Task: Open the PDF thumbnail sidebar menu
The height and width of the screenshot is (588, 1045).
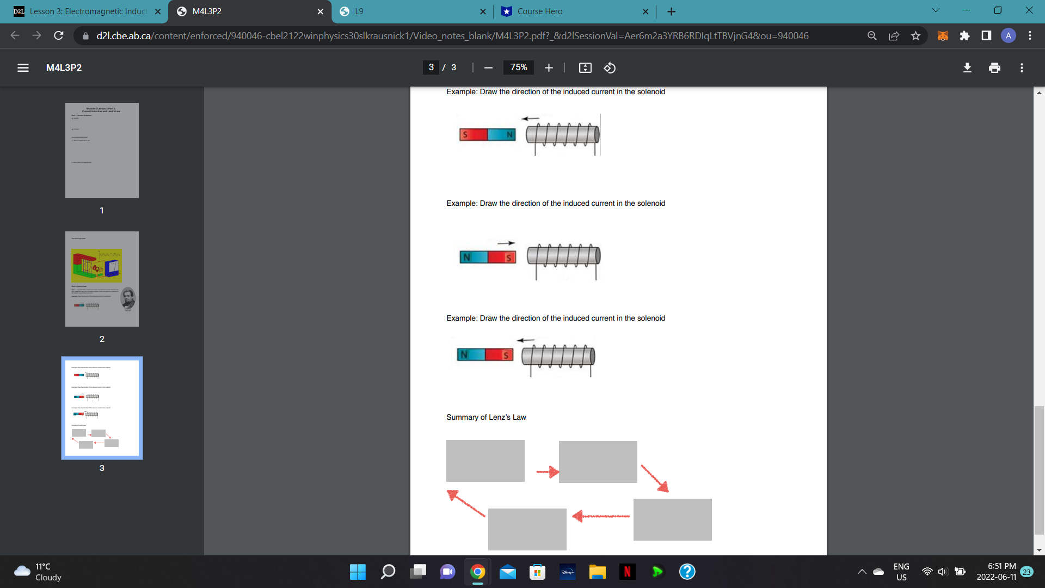Action: coord(23,68)
